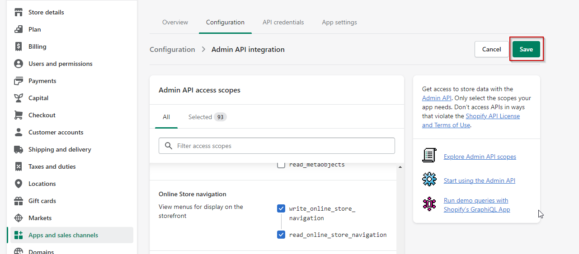Open Shopify API License and Terms link
This screenshot has height=254, width=579.
click(471, 120)
